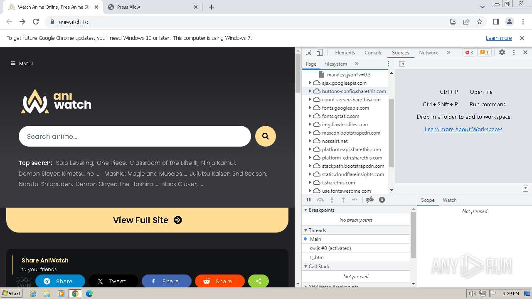Expand nossairt.net domain node

(310, 141)
